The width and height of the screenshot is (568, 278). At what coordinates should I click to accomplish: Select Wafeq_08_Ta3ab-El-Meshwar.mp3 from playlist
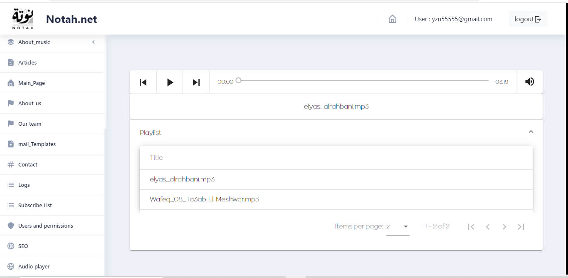click(204, 199)
